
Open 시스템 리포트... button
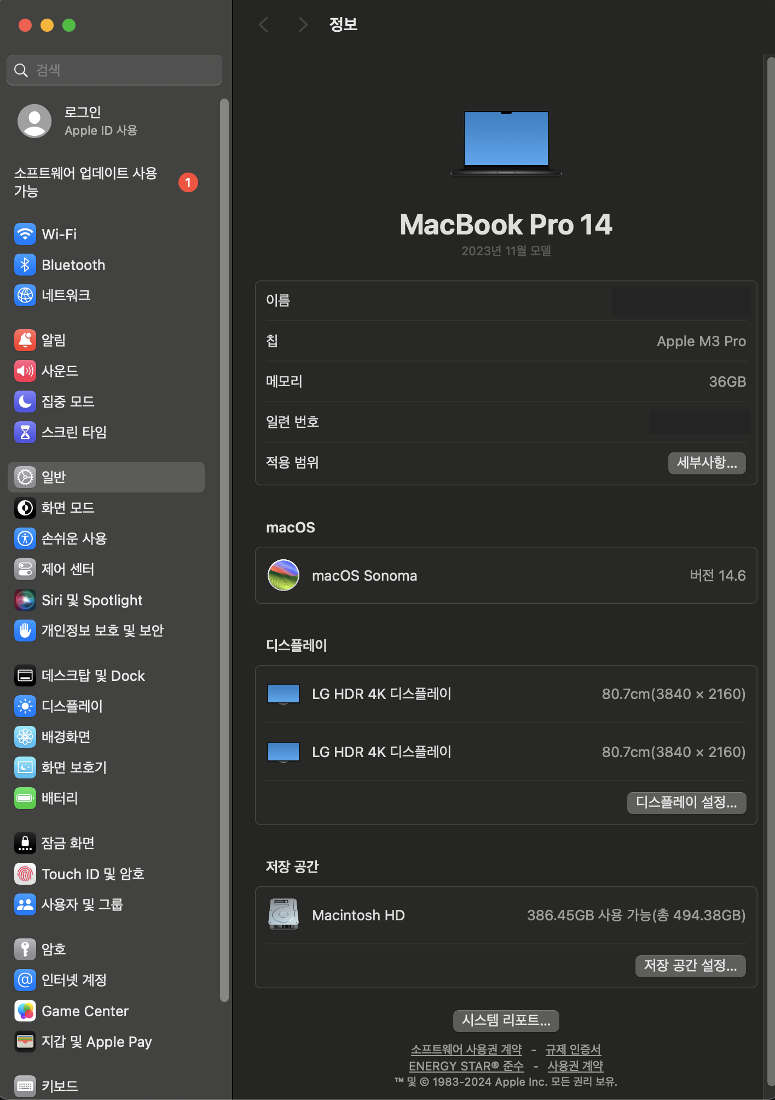506,1021
